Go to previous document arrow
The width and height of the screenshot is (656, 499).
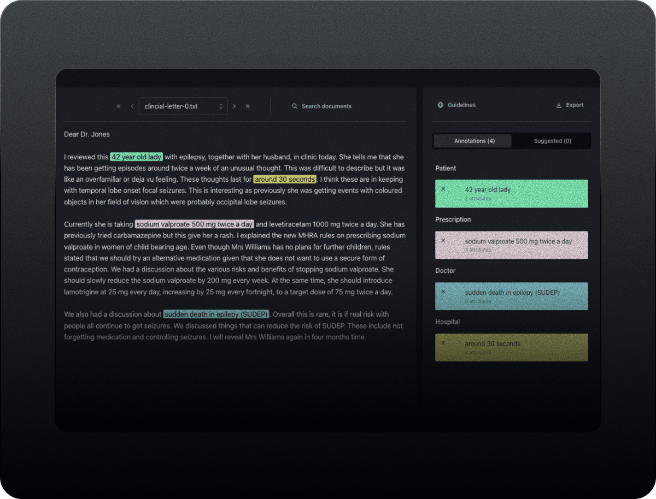[x=132, y=106]
